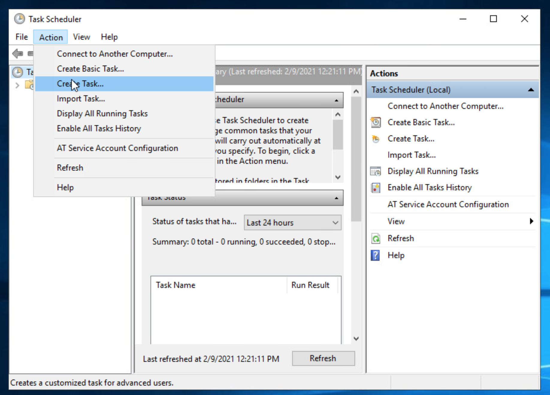The width and height of the screenshot is (550, 395).
Task: Open the File menu
Action: [x=22, y=37]
